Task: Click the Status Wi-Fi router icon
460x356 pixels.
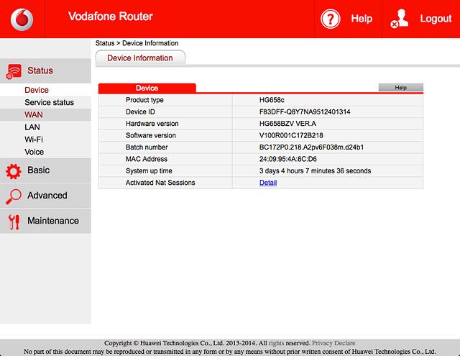Action: tap(14, 71)
